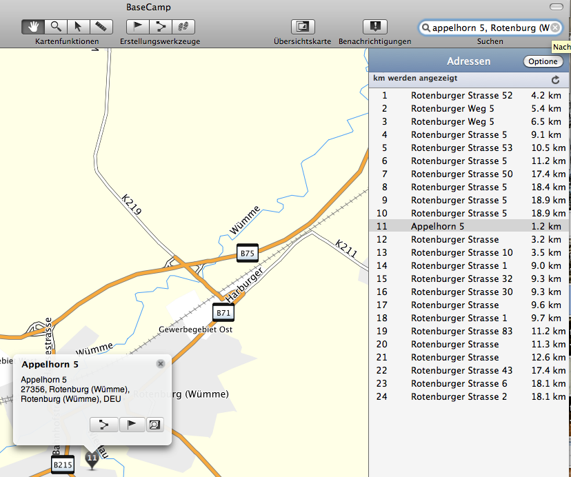Select result Rotenburger Strasse 53
The height and width of the screenshot is (477, 571).
pyautogui.click(x=469, y=148)
